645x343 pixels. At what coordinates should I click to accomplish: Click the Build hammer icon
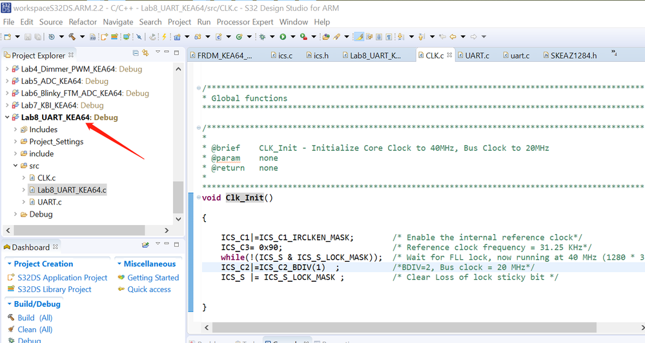coord(72,37)
